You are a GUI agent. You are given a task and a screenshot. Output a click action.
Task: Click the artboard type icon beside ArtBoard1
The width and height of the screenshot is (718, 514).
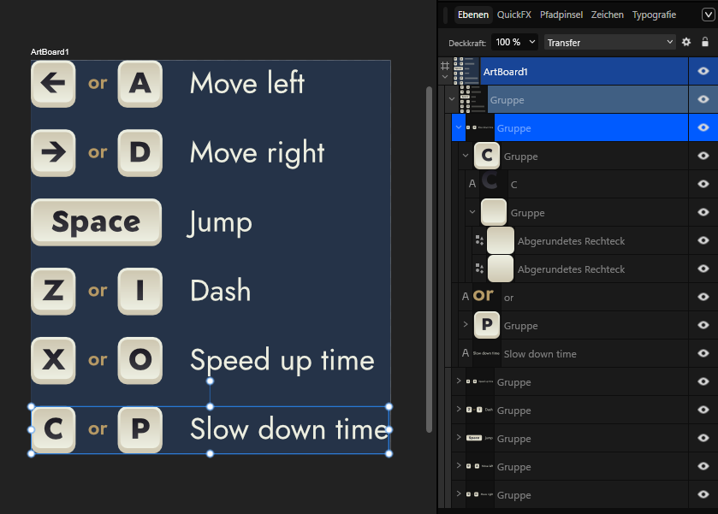pyautogui.click(x=445, y=66)
